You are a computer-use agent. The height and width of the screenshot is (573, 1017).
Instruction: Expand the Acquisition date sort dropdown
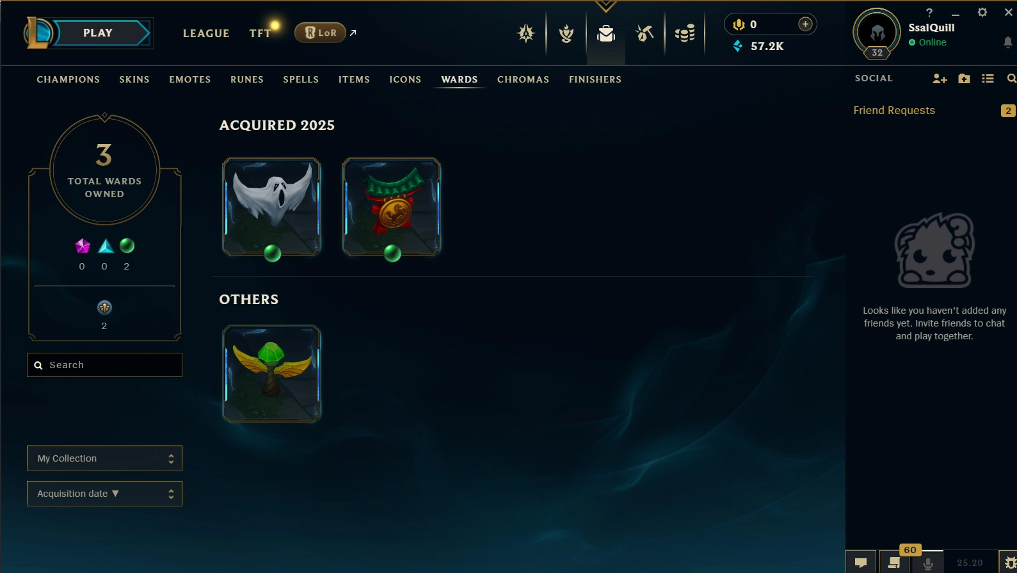[x=104, y=494]
